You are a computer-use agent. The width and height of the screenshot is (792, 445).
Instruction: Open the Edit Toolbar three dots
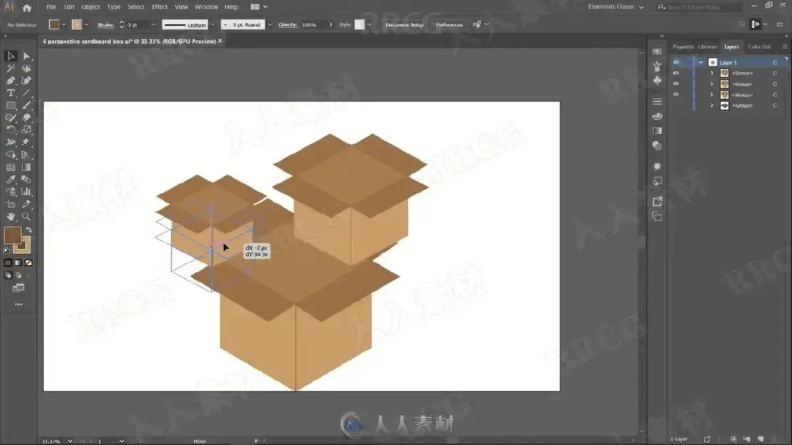point(18,305)
